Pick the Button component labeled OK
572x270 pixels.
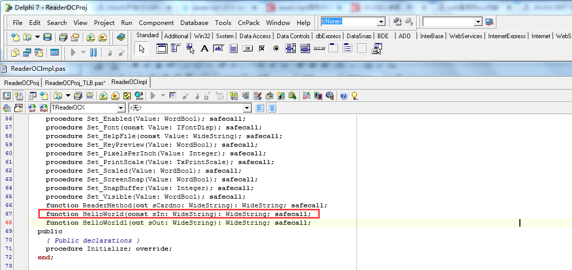click(248, 48)
